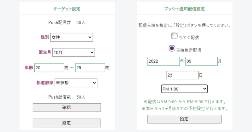Open the PM 1:00 time dropdown
252x132 pixels.
click(184, 89)
